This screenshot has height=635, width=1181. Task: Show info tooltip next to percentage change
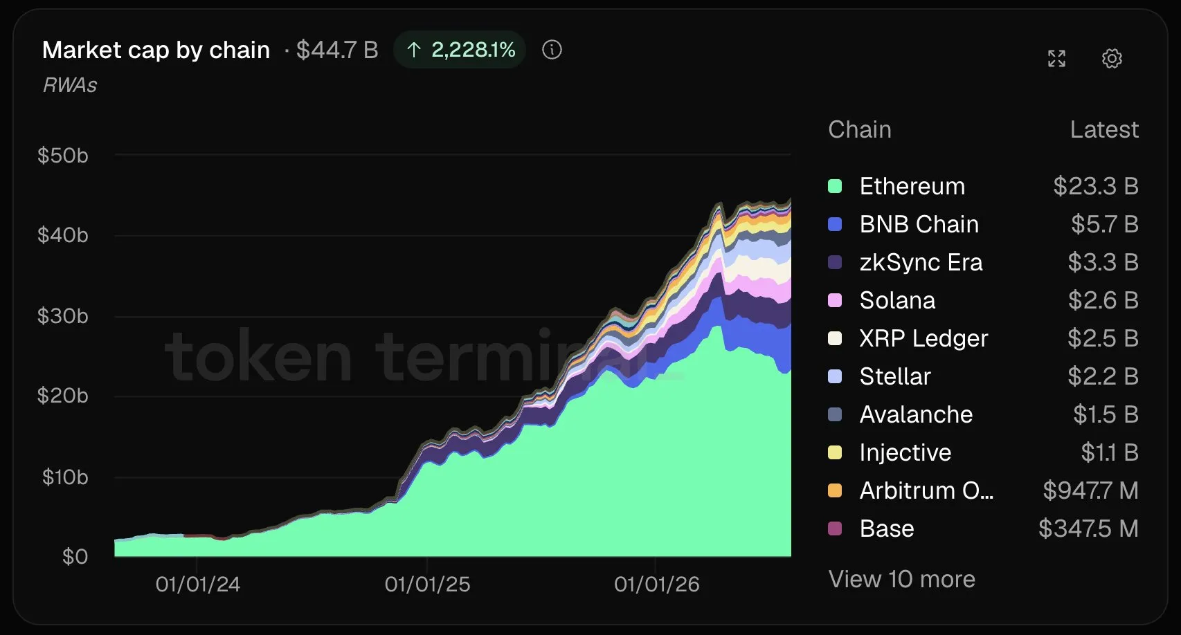click(x=552, y=50)
